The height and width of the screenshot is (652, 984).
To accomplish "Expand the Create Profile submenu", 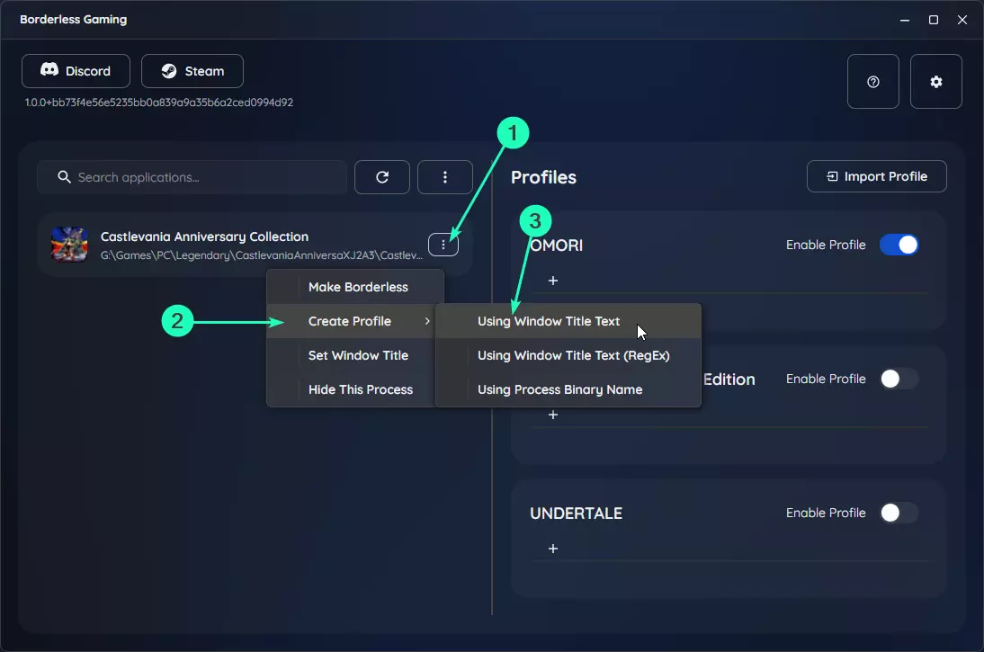I will coord(352,321).
